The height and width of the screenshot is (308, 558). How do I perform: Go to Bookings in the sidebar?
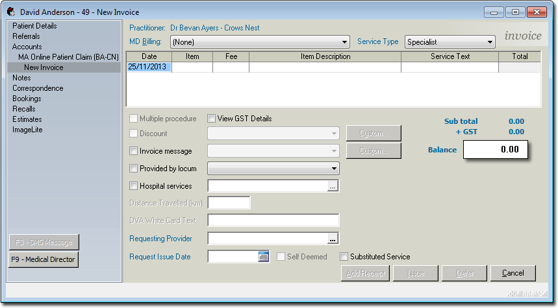[x=27, y=99]
